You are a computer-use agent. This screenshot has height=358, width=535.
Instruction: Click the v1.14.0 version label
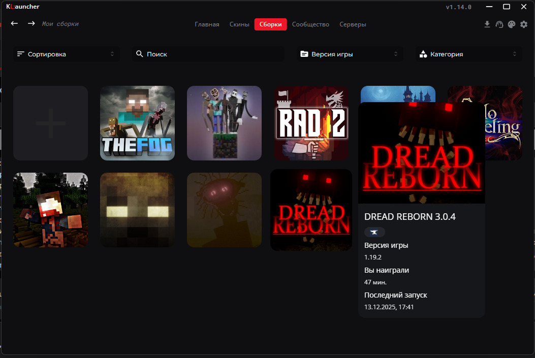point(459,7)
